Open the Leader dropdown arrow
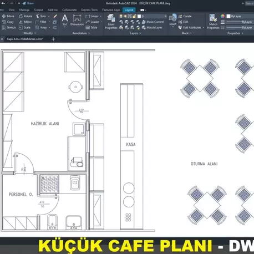The height and width of the screenshot is (254, 254). [x=101, y=22]
